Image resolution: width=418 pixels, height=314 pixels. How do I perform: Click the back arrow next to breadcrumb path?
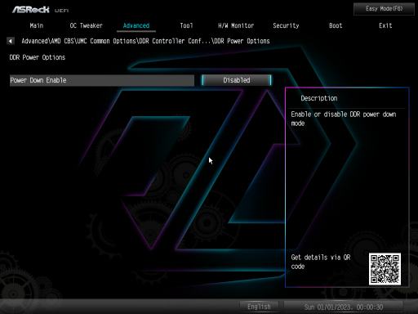point(10,41)
